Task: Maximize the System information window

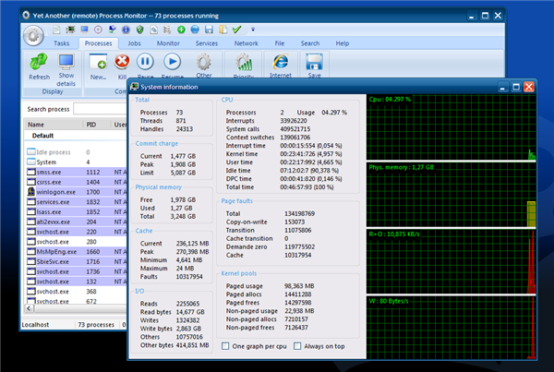Action: point(516,87)
